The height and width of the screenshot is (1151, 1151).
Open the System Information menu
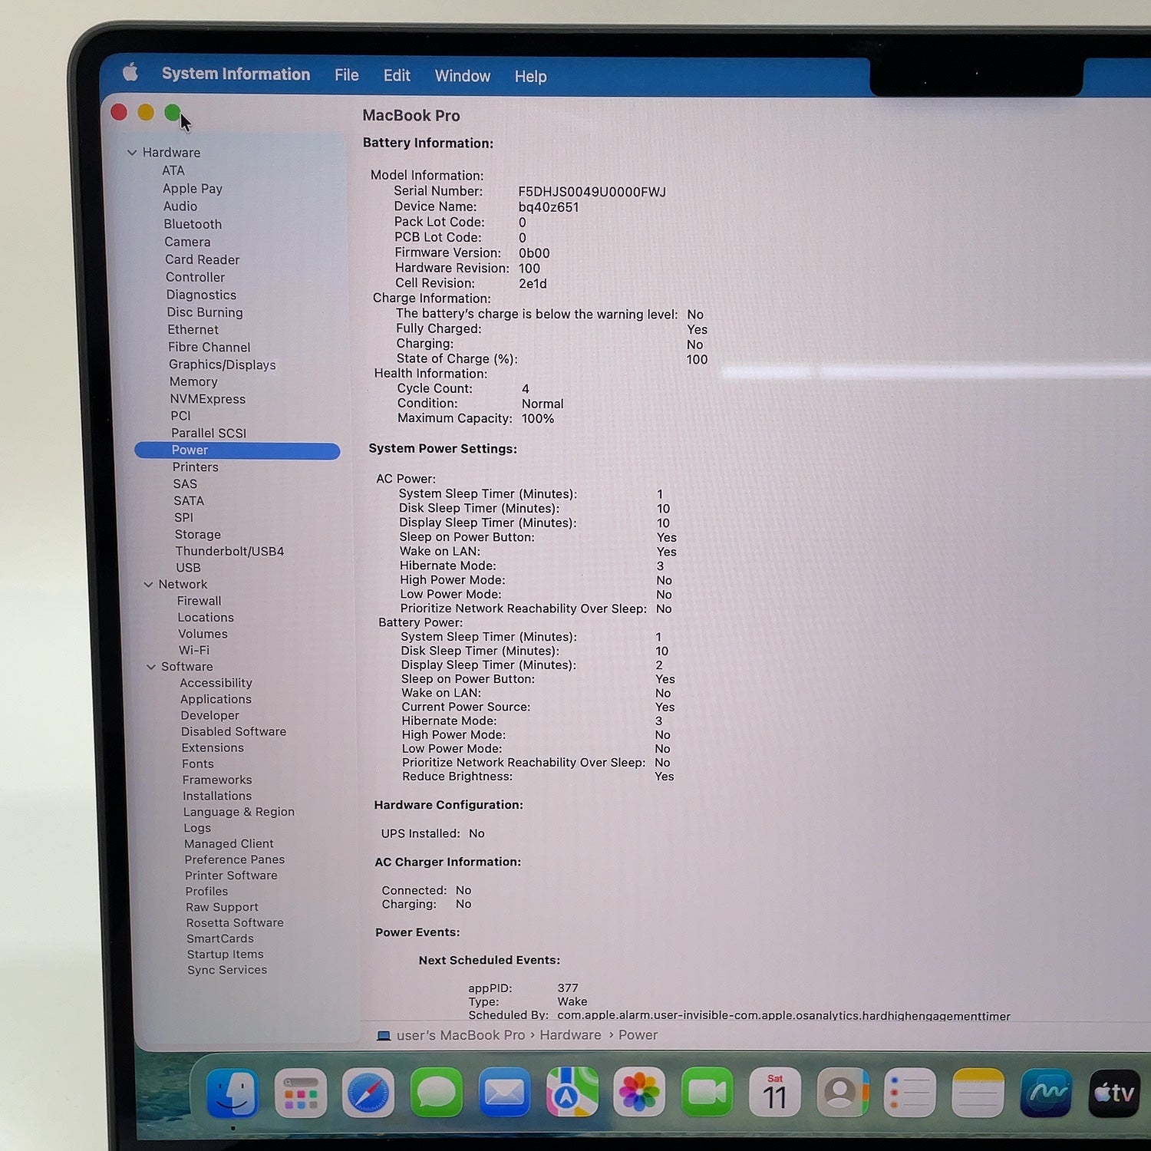tap(236, 74)
